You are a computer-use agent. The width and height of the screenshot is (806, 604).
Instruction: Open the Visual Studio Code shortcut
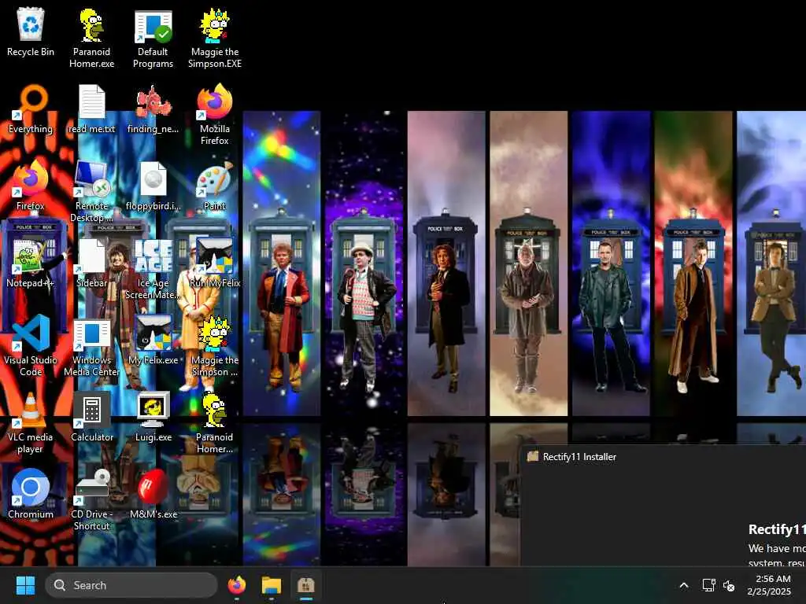(x=31, y=345)
